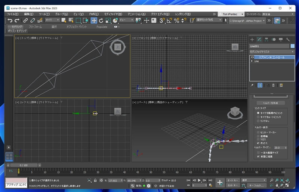This screenshot has width=299, height=192.
Task: Open the 編集(E) menu
Action: pyautogui.click(x=29, y=14)
